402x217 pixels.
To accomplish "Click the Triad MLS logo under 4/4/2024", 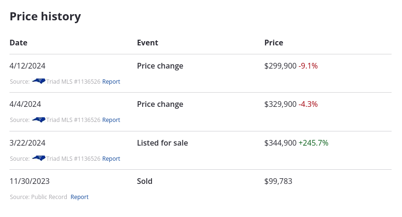I will pos(38,120).
